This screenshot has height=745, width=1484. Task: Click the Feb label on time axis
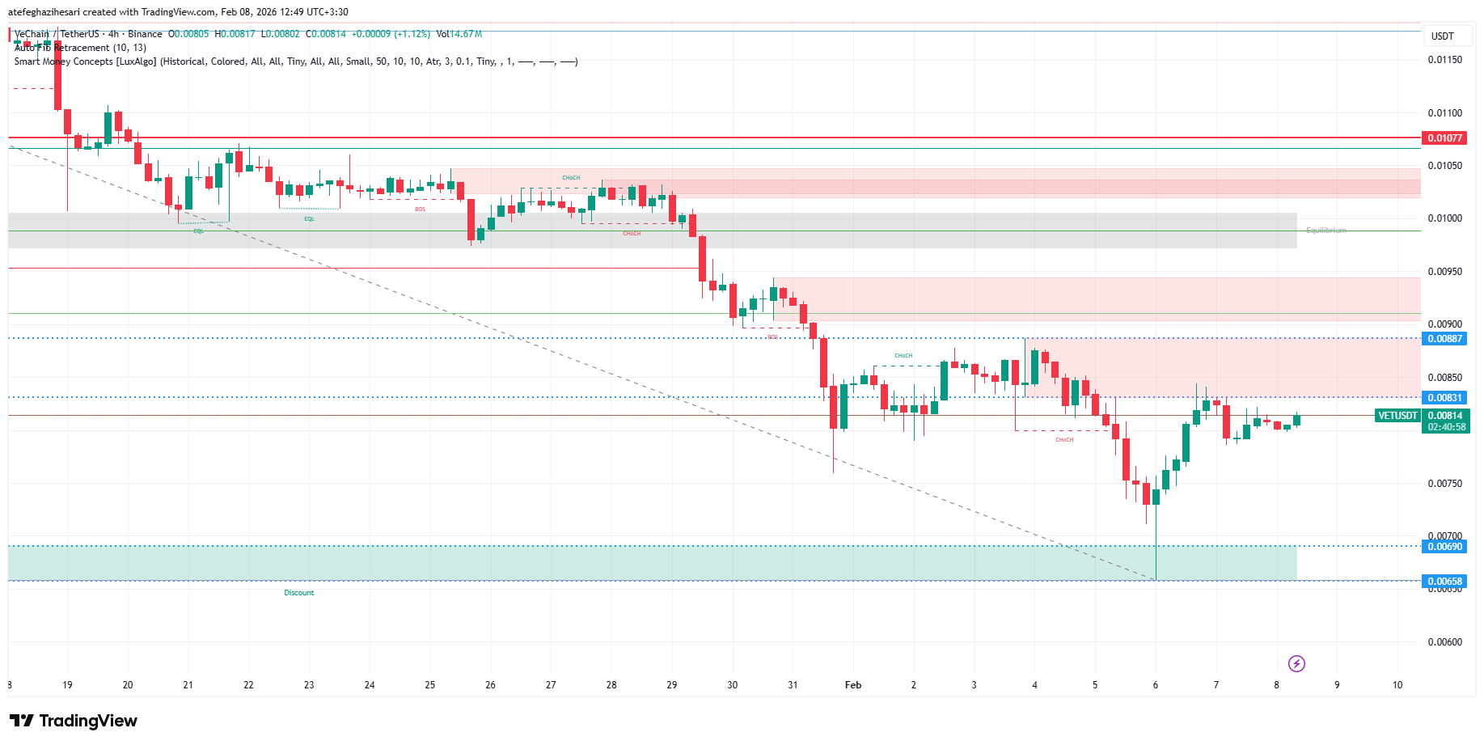click(852, 685)
